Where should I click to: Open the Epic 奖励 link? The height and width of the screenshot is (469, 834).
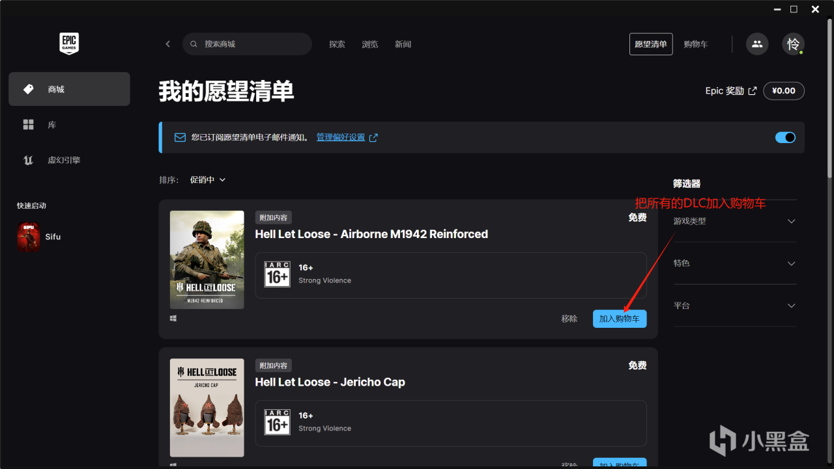click(730, 91)
